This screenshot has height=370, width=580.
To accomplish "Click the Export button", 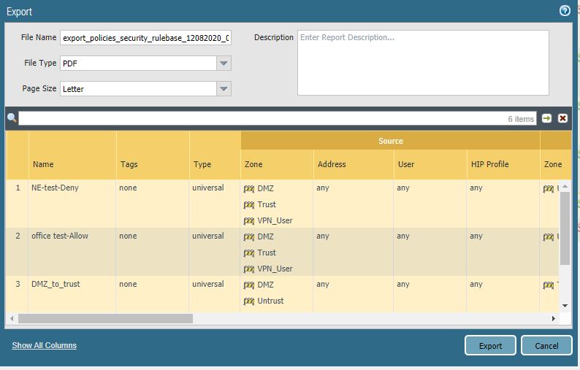I will tap(490, 346).
